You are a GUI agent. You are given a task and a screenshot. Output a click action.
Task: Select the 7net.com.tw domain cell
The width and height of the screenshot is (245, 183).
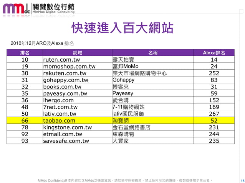tap(78, 107)
